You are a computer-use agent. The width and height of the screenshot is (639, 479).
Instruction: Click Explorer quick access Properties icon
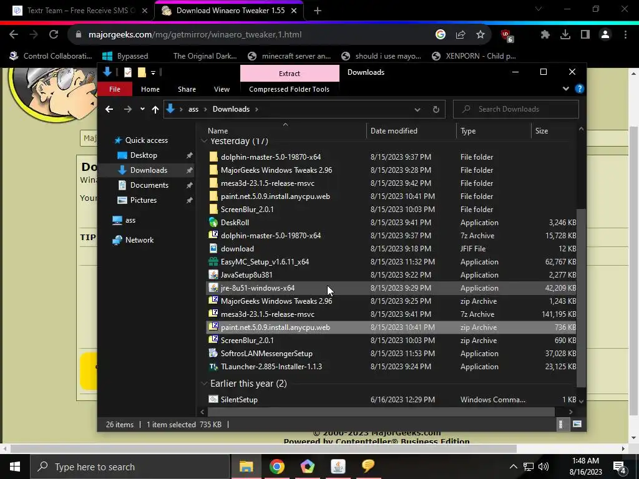[x=128, y=72]
